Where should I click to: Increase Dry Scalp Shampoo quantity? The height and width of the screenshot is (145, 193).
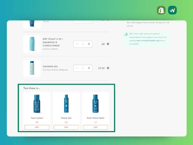[x=89, y=44]
